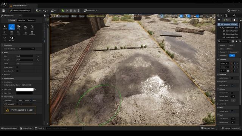The width and height of the screenshot is (242, 136).
Task: Reset Brush Strength to default arrow
Action: click(x=38, y=60)
